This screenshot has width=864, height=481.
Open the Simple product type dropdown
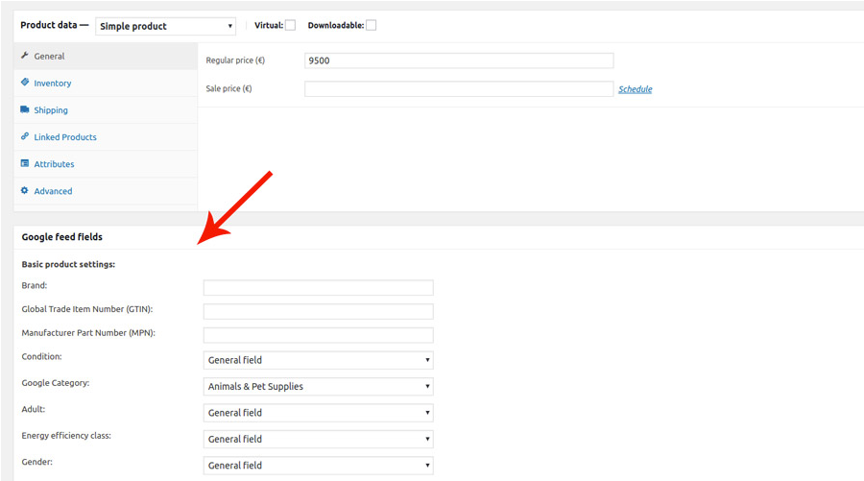point(165,26)
